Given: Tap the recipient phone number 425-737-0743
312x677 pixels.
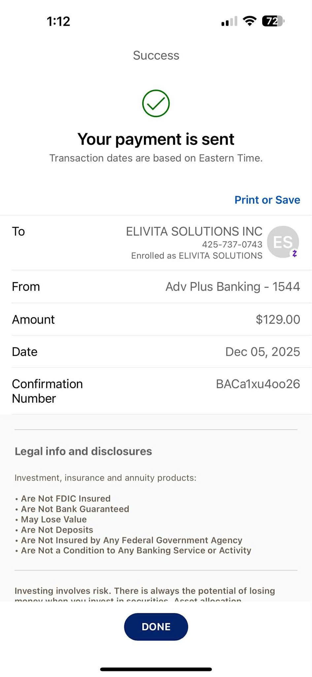Looking at the screenshot, I should pyautogui.click(x=232, y=244).
